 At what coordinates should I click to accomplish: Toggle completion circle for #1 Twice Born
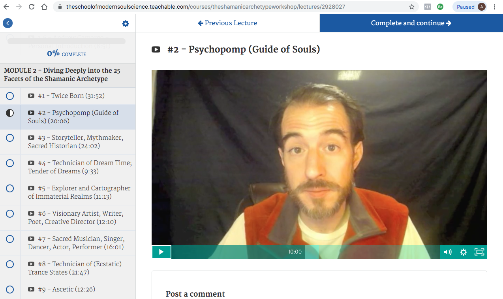(10, 96)
